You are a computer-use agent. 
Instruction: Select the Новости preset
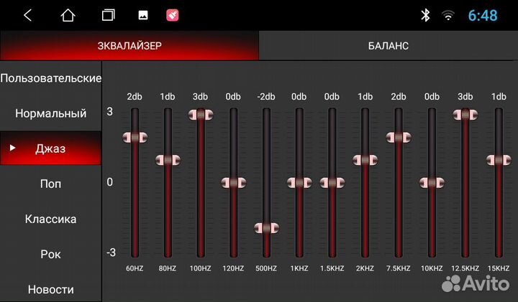pos(50,289)
